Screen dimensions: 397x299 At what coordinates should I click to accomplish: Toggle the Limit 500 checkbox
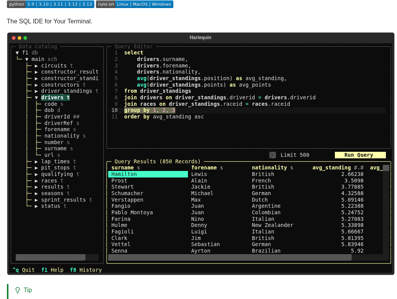coord(272,155)
